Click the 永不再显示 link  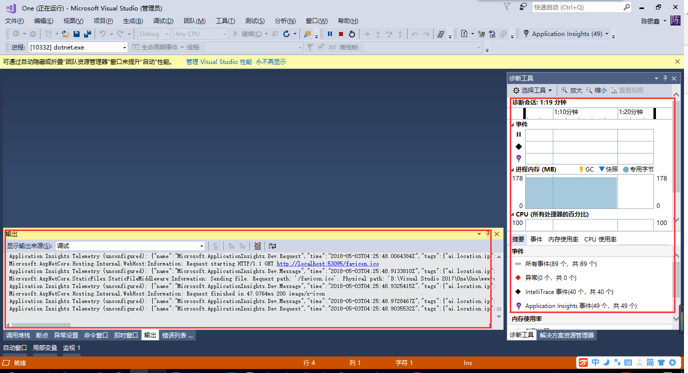coord(271,62)
